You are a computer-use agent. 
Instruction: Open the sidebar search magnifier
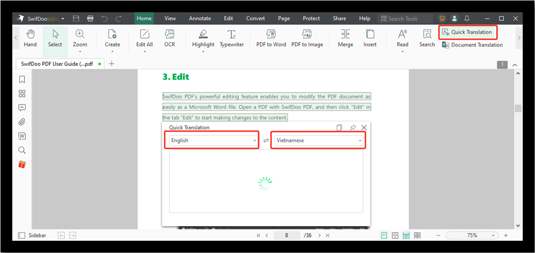(22, 150)
